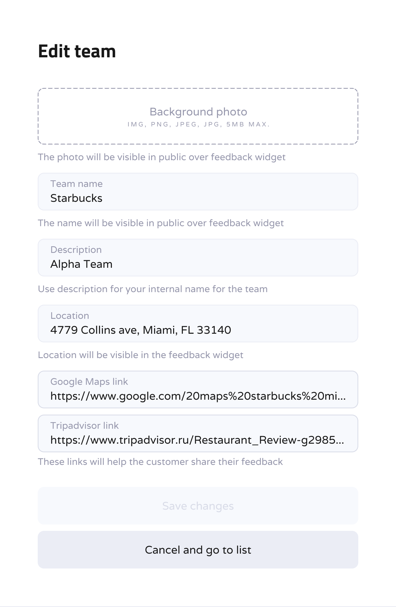Place cursor in the Alpha Team text
Image resolution: width=396 pixels, height=607 pixels.
pos(81,264)
